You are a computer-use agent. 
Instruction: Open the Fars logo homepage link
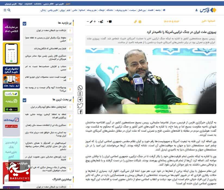[x=208, y=10]
